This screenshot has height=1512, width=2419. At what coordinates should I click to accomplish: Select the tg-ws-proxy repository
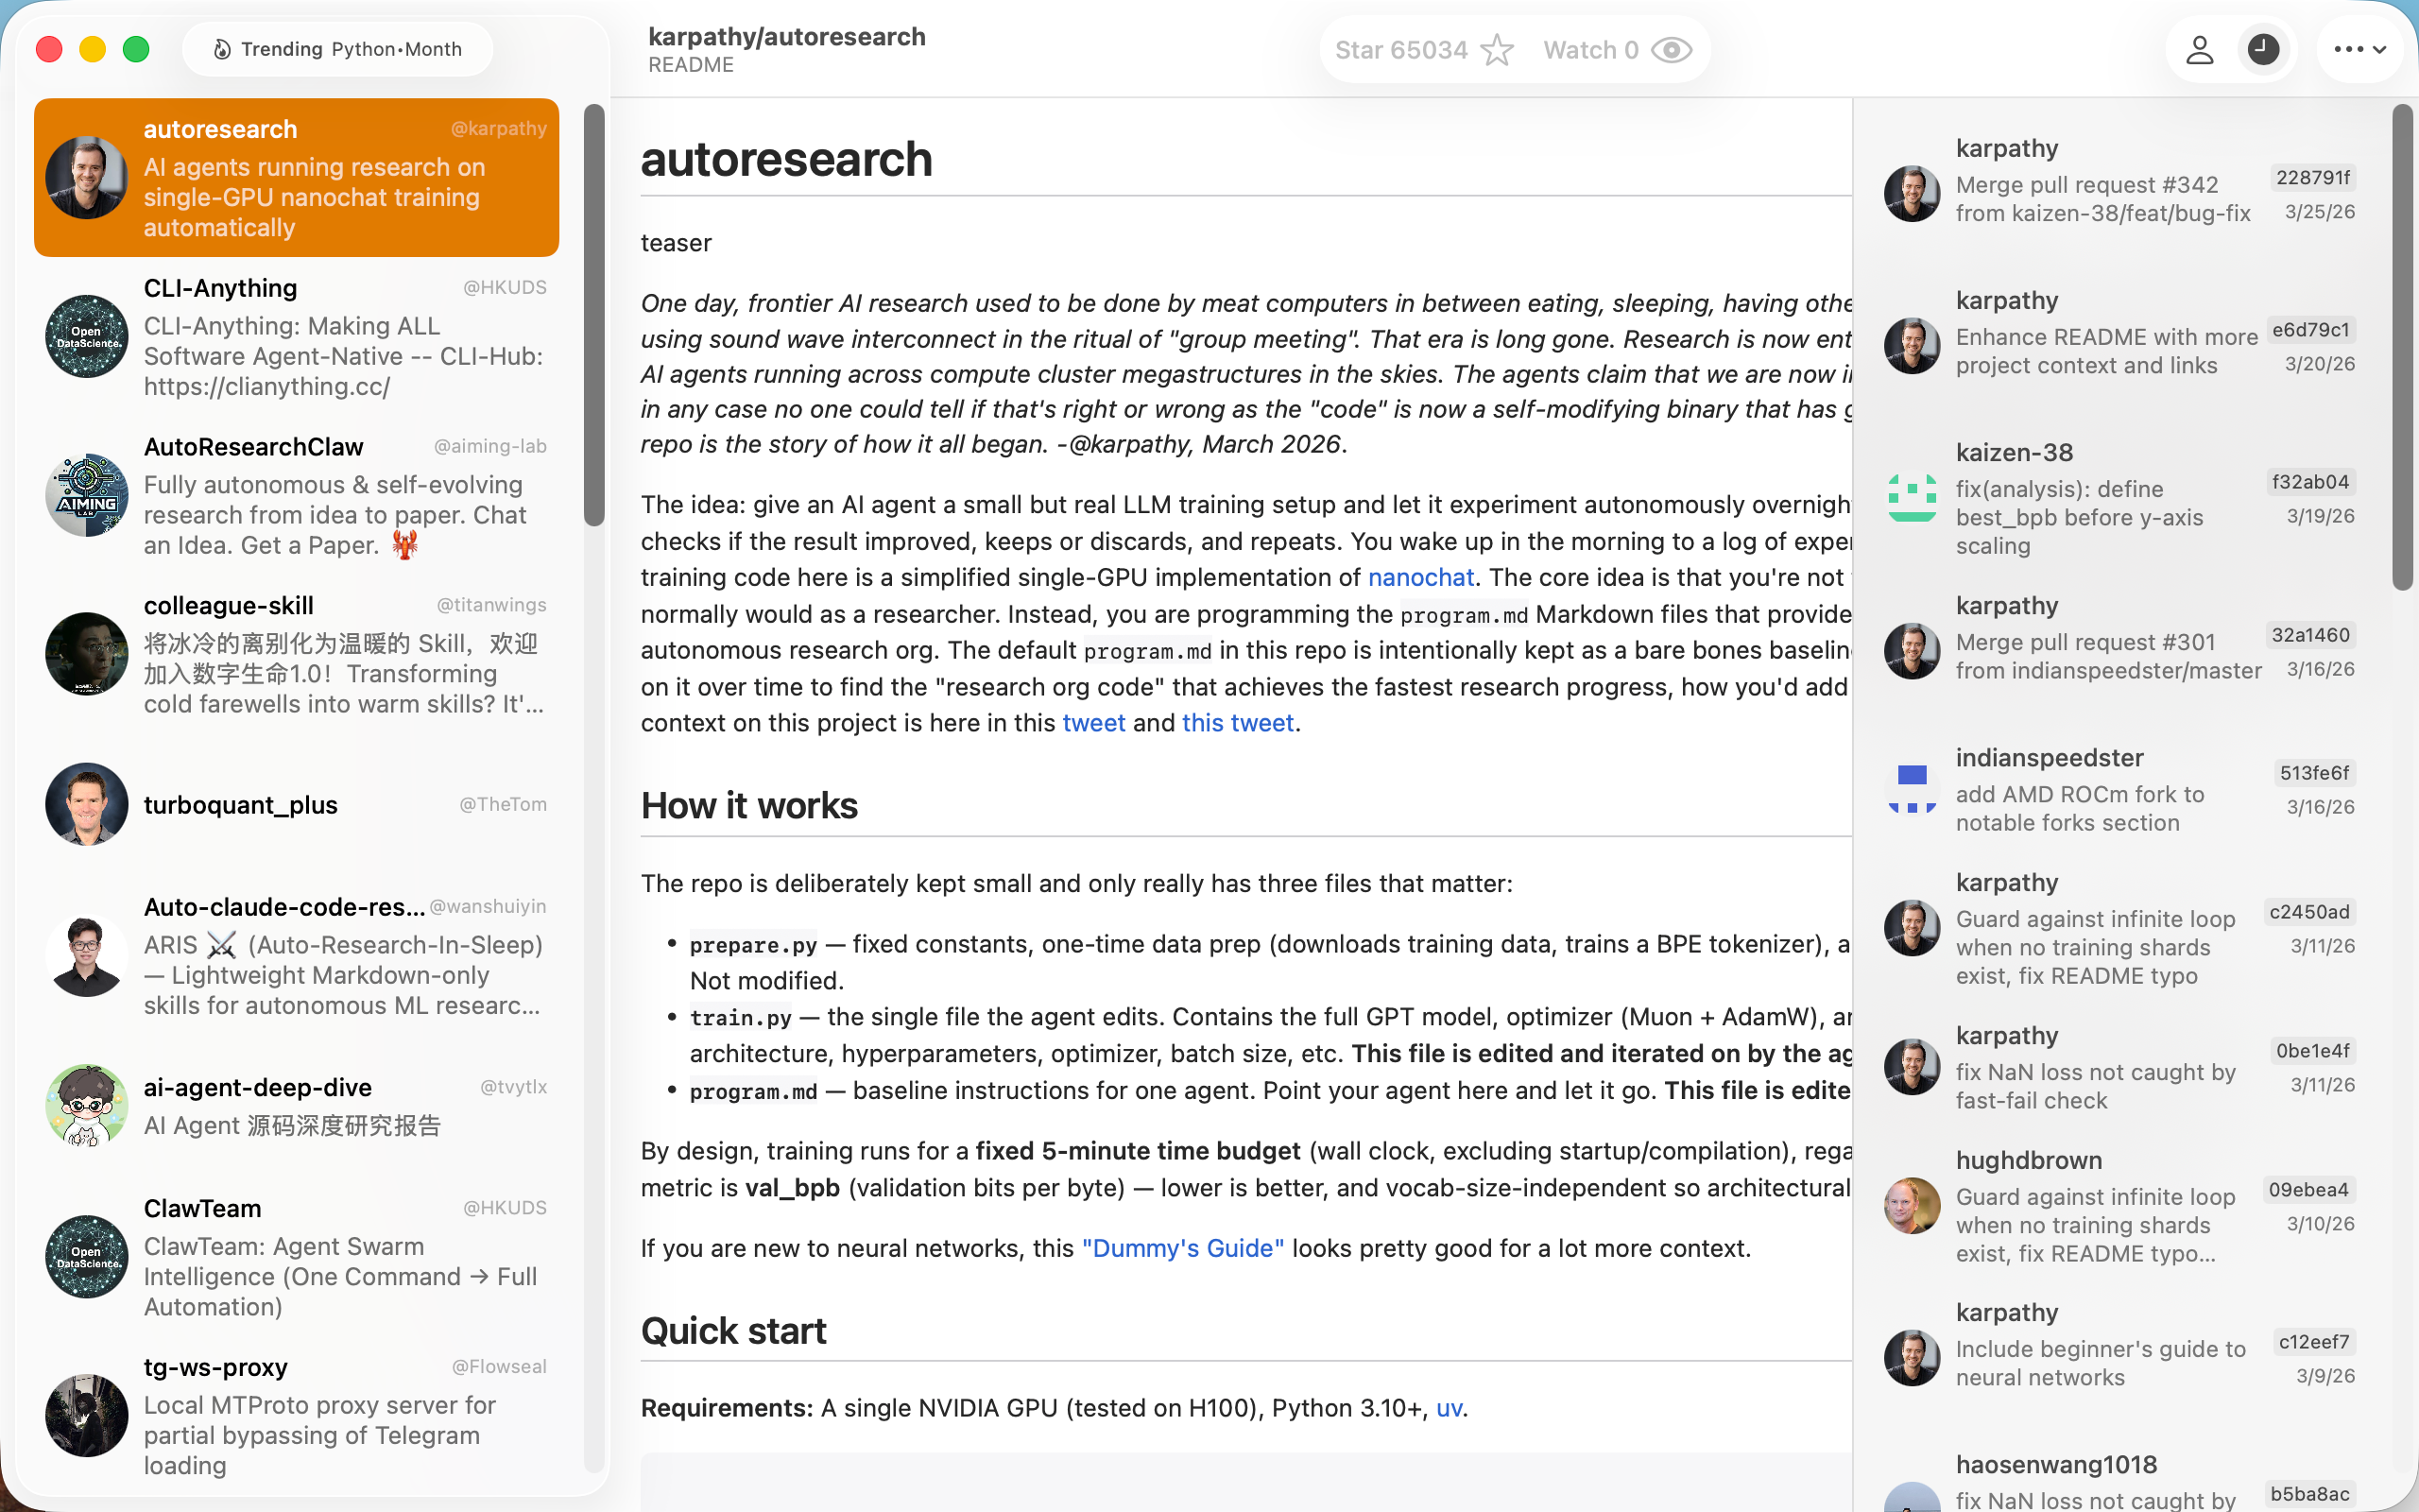(296, 1416)
